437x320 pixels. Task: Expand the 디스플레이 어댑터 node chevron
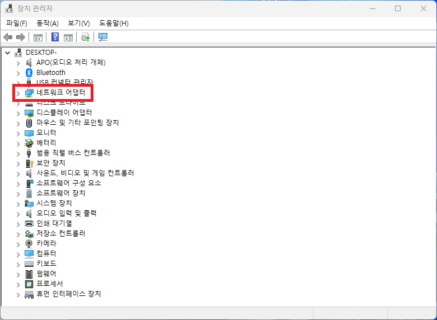pyautogui.click(x=18, y=114)
